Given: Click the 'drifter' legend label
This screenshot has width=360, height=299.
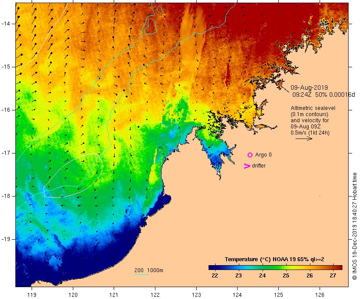Looking at the screenshot, I should [x=259, y=166].
